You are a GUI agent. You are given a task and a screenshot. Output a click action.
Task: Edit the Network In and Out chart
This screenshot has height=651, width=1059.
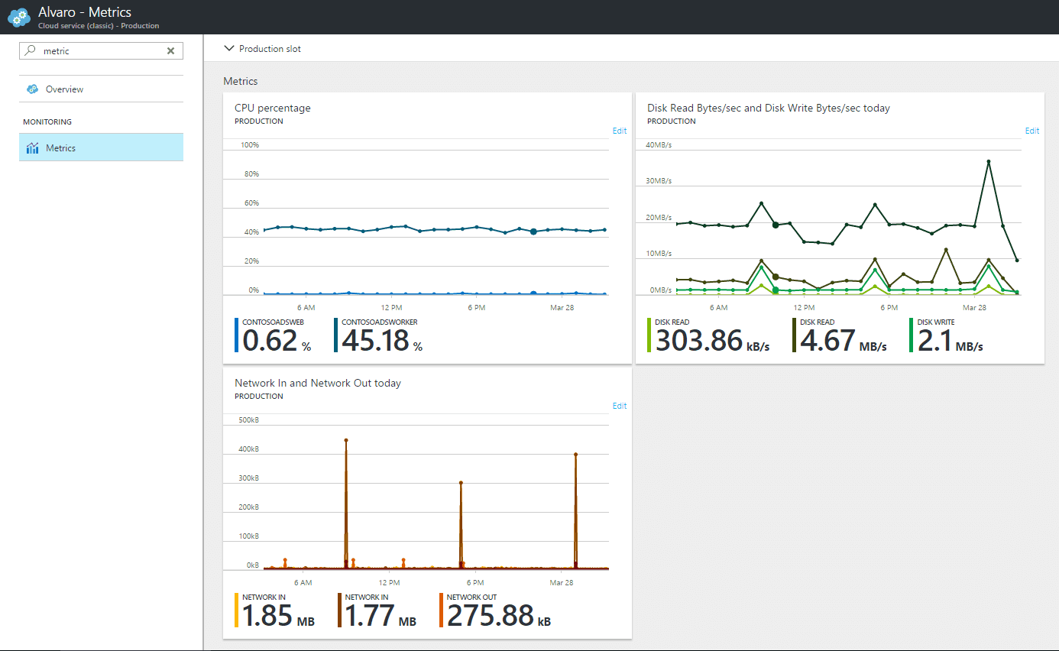pos(620,406)
